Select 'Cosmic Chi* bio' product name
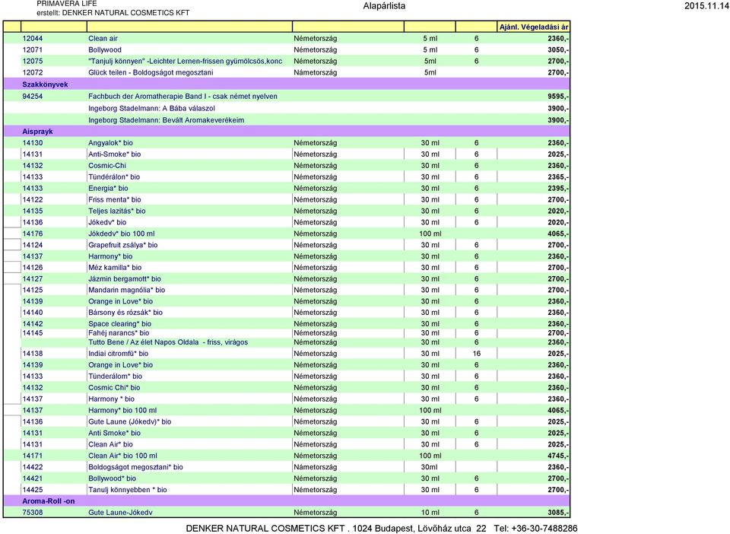Image resolution: width=730 pixels, height=534 pixels. click(x=114, y=388)
